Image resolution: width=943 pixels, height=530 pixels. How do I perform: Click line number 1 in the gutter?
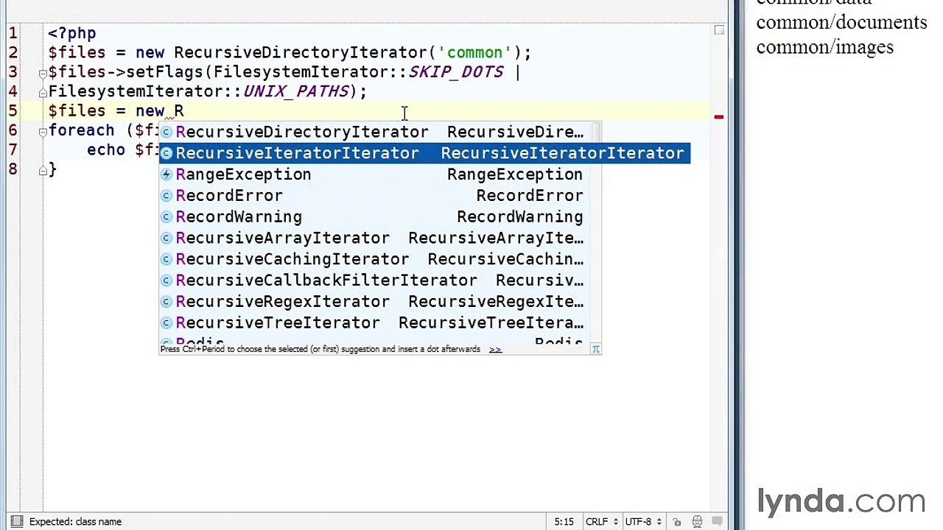tap(13, 34)
